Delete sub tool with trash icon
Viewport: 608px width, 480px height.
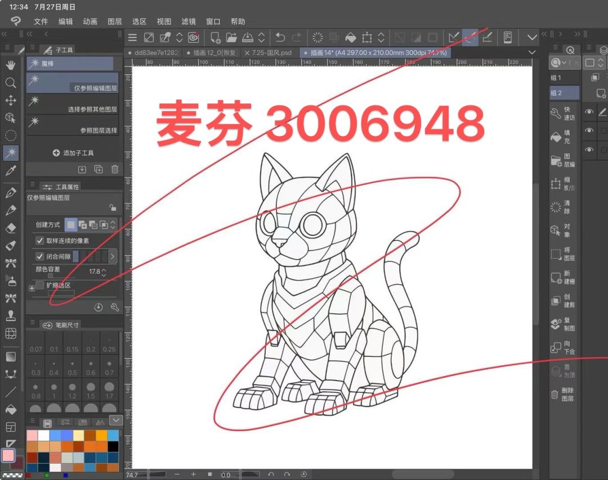pyautogui.click(x=115, y=169)
